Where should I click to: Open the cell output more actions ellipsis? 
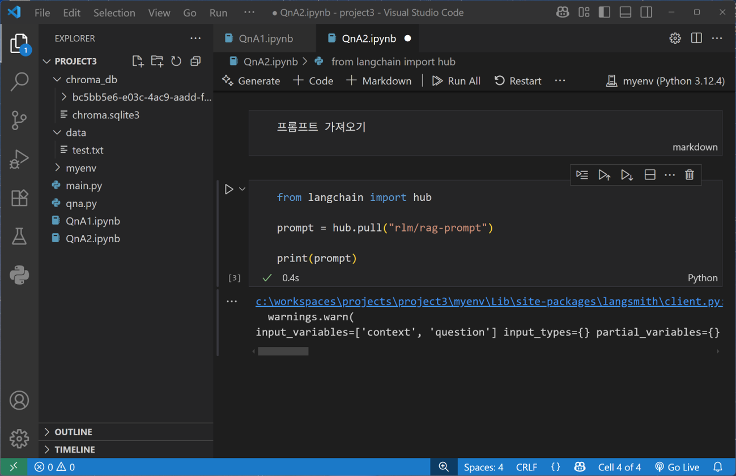232,302
